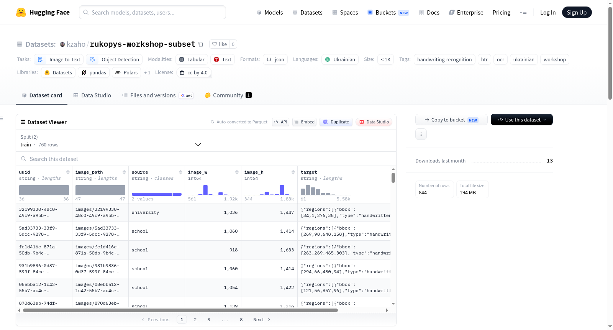This screenshot has height=330, width=613.
Task: Show the +1 more libraries
Action: (x=147, y=72)
